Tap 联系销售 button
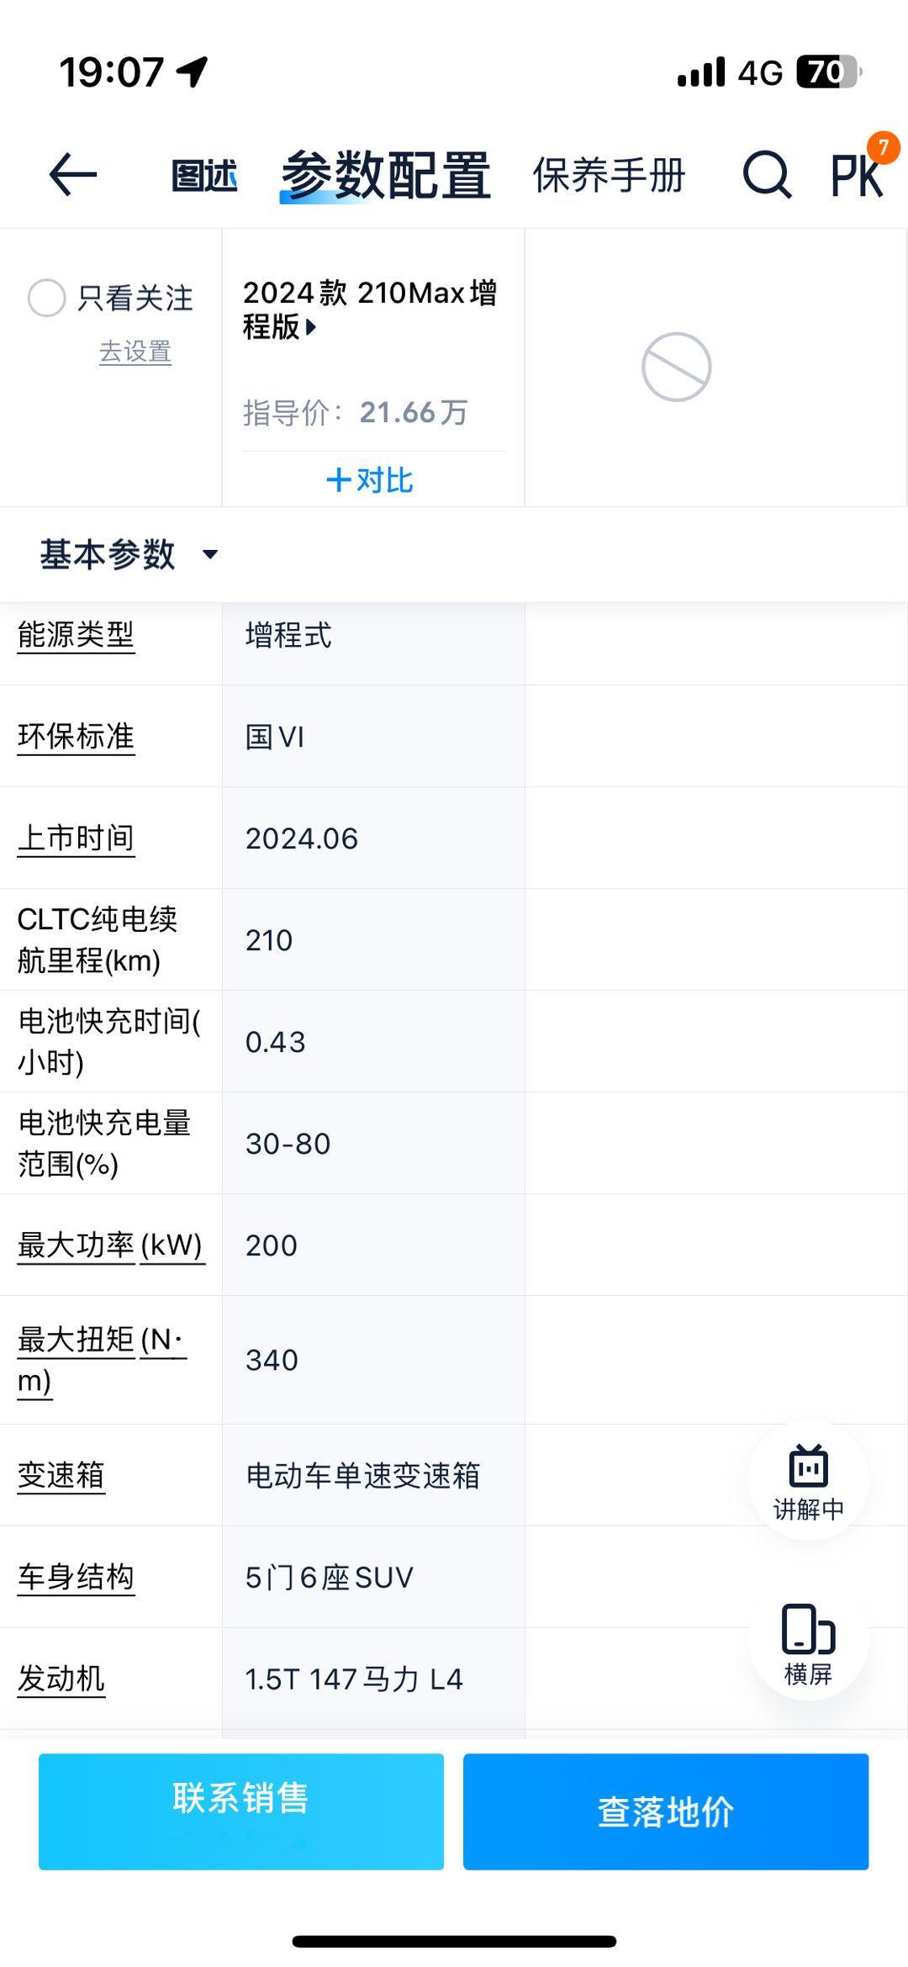The image size is (908, 1967). point(241,1811)
